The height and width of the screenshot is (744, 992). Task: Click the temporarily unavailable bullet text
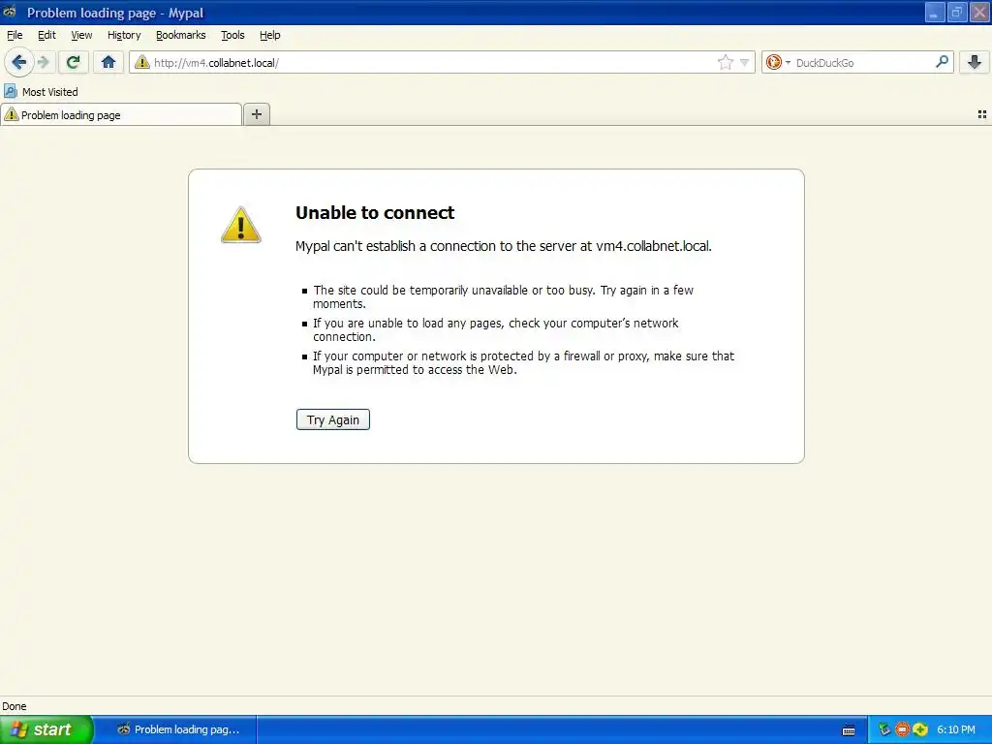[503, 296]
